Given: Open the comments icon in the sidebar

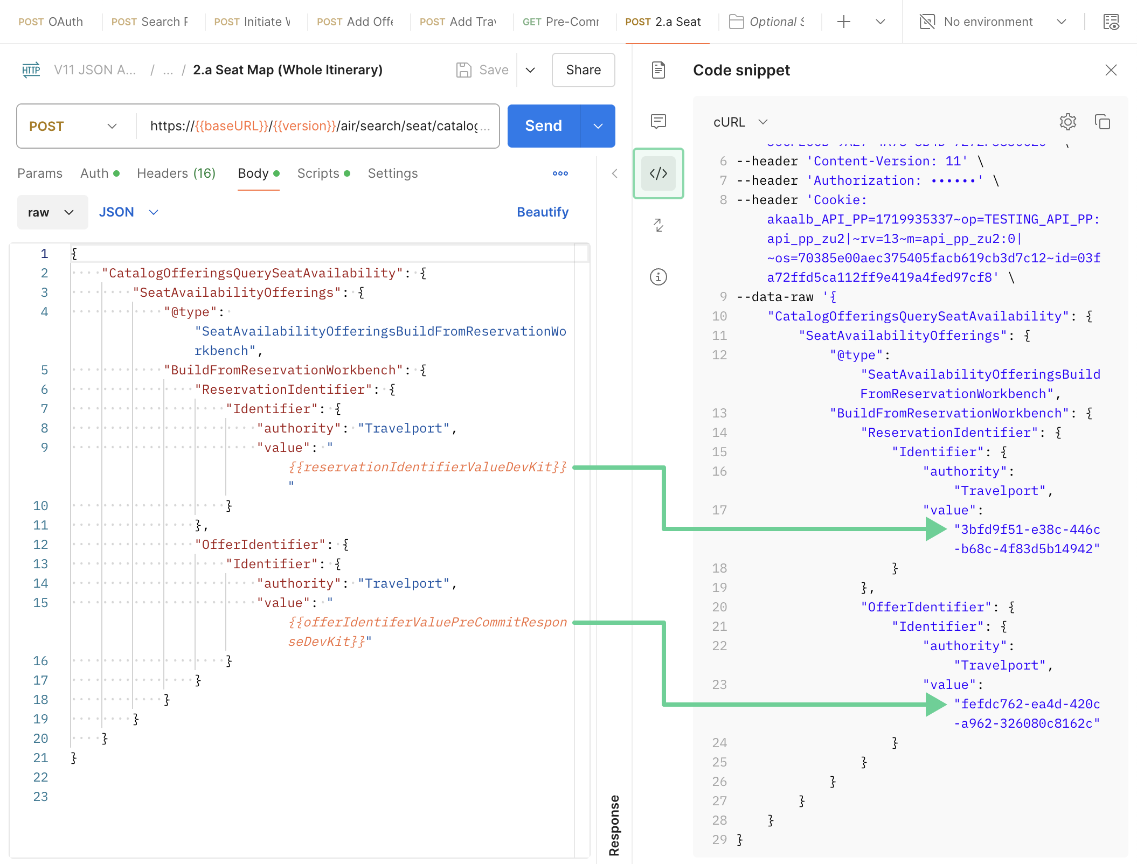Looking at the screenshot, I should (x=658, y=122).
